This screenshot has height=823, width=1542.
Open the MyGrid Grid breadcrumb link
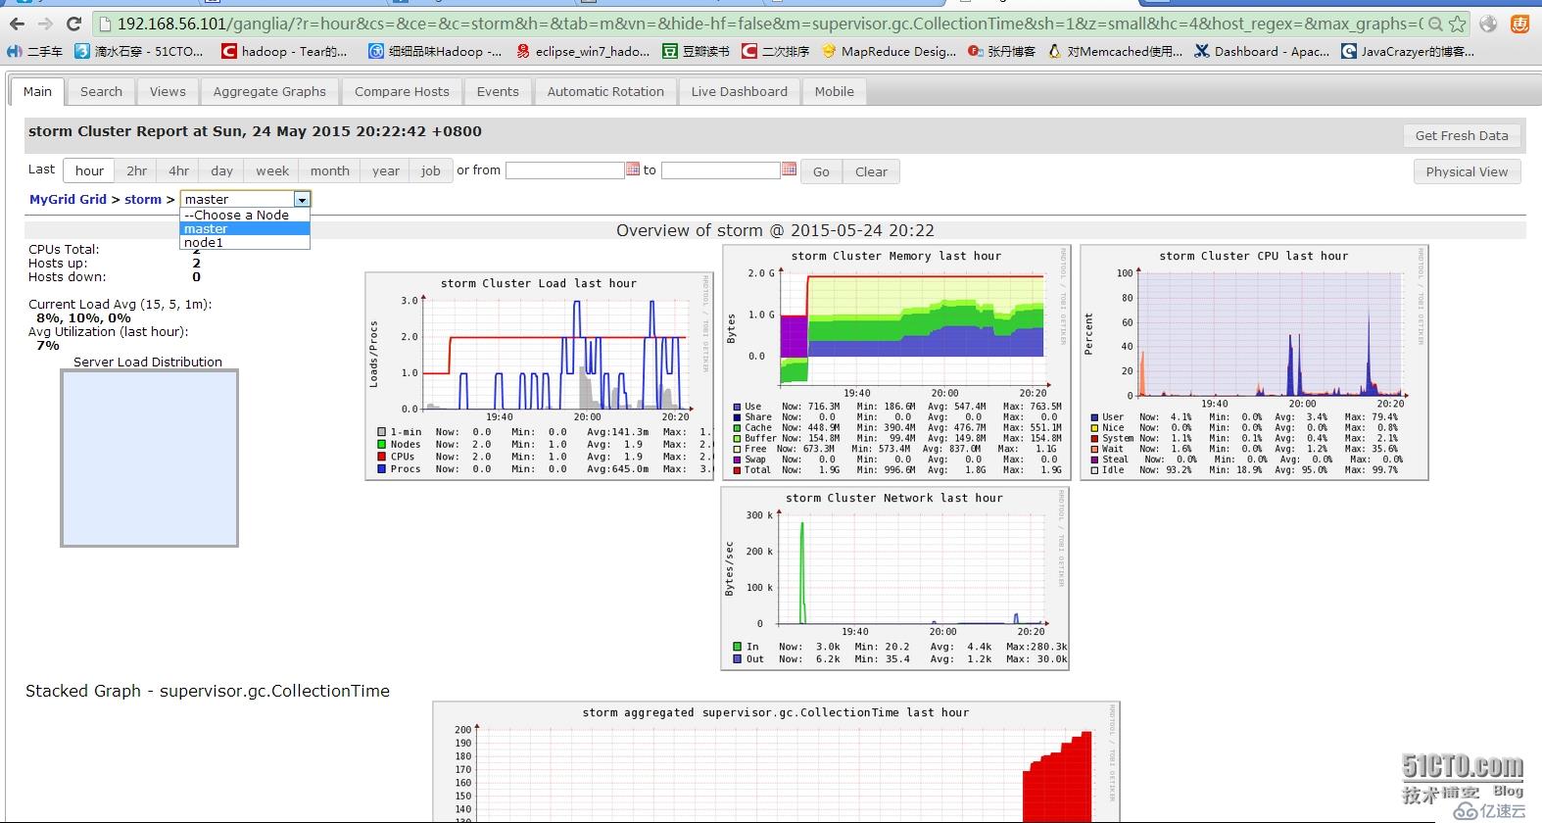coord(68,199)
